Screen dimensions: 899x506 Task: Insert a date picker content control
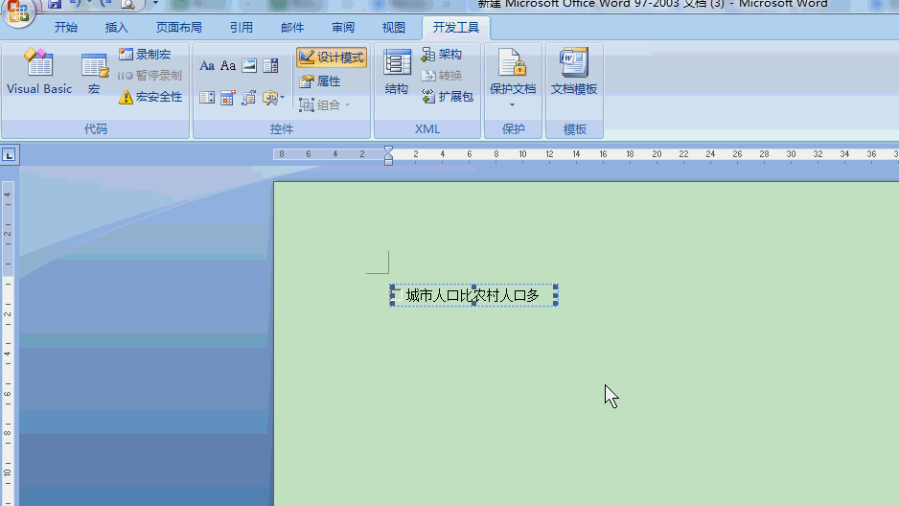228,98
